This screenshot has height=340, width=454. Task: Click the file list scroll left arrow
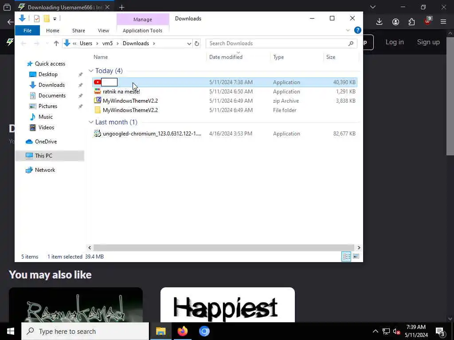[x=90, y=248]
